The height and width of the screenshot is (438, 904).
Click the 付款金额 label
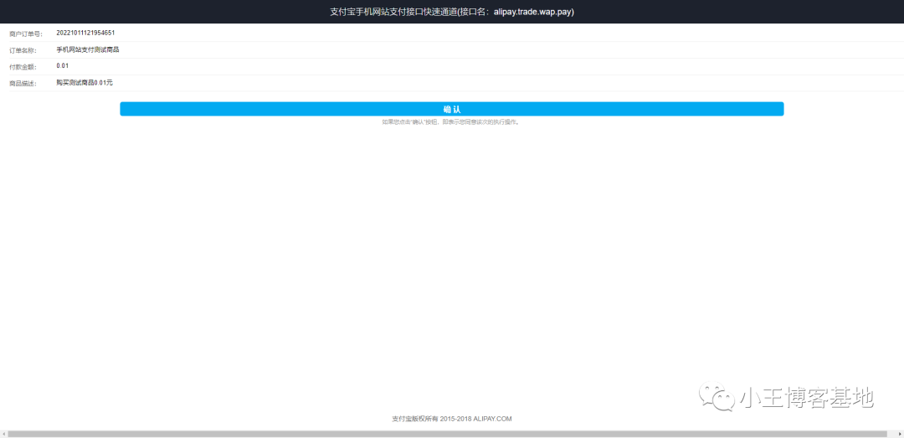pos(23,67)
